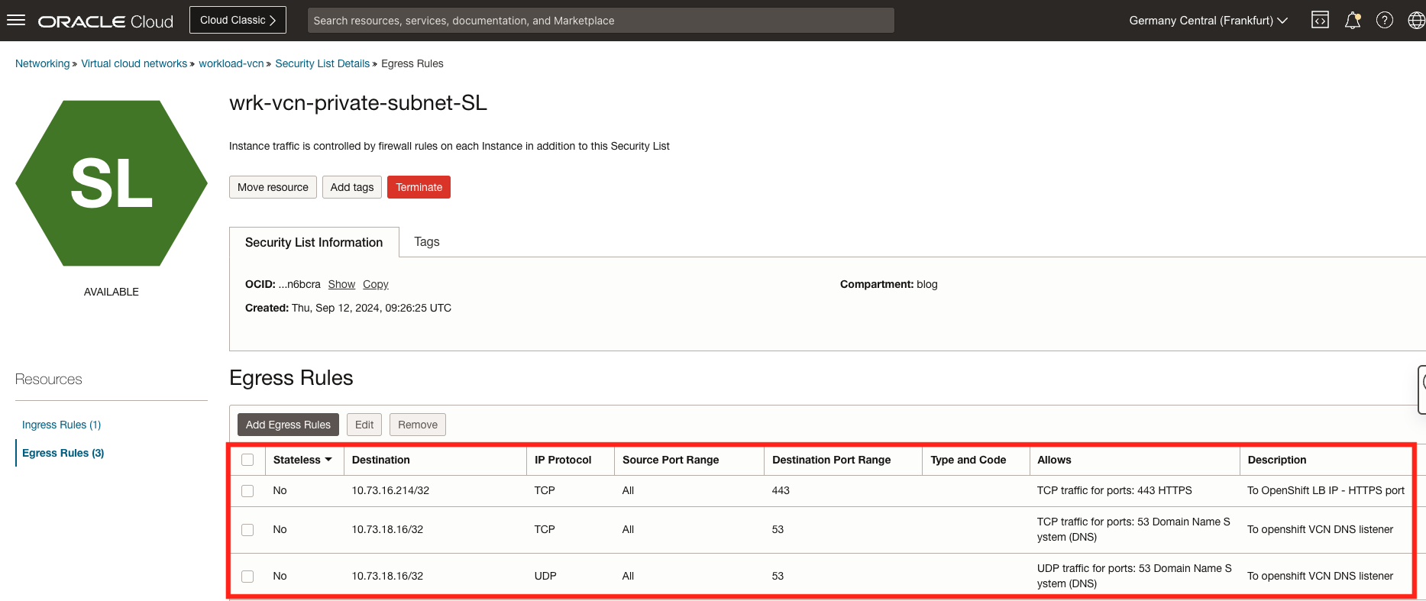This screenshot has height=601, width=1426.
Task: Click the 443 destination port cell
Action: click(x=781, y=490)
